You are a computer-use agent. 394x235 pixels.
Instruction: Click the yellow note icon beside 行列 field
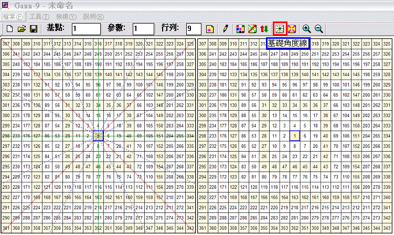[210, 29]
